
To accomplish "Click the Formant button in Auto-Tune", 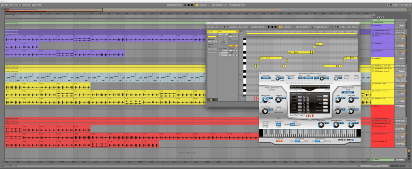I will (x=347, y=78).
